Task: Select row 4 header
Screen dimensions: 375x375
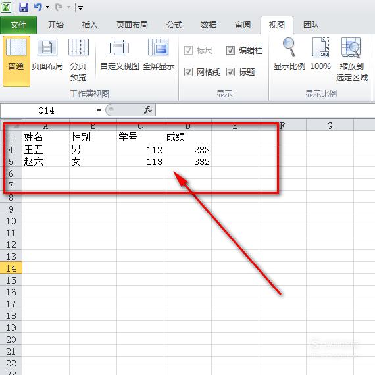Action: 11,150
